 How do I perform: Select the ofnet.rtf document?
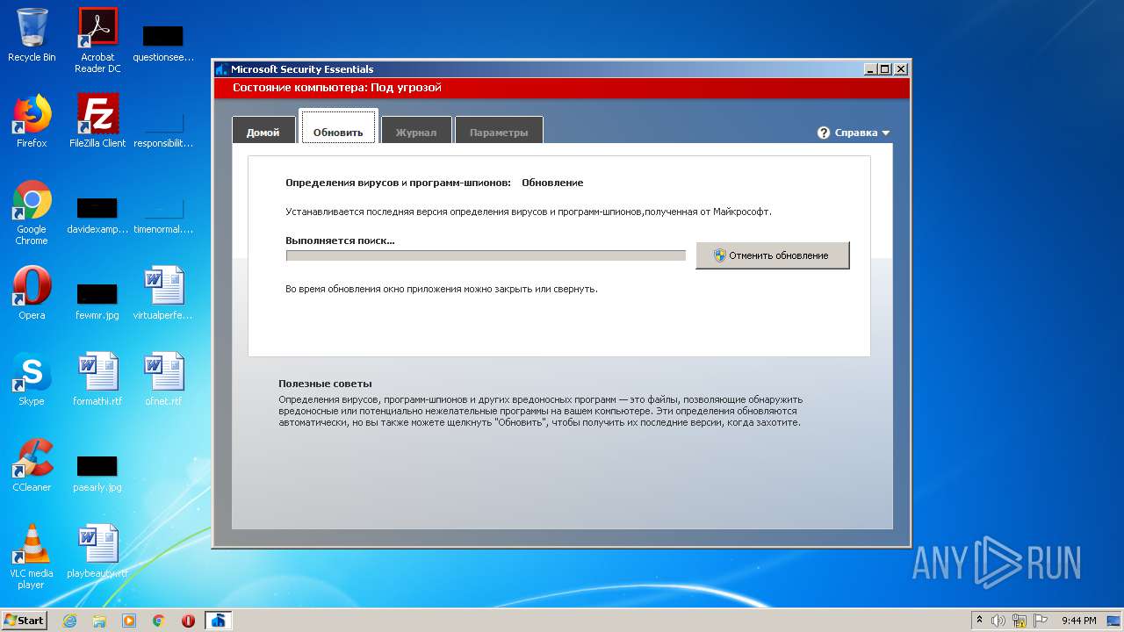[163, 379]
